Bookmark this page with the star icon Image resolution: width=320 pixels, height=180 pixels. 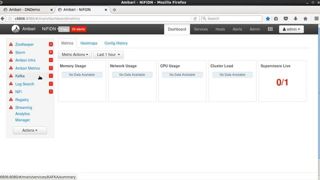coord(268,18)
